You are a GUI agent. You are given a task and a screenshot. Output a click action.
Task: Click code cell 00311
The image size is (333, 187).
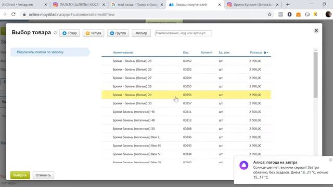coord(187,112)
